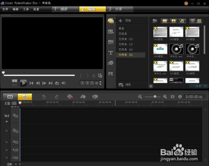
Task: Open the auto music tool
Action: pos(95,97)
